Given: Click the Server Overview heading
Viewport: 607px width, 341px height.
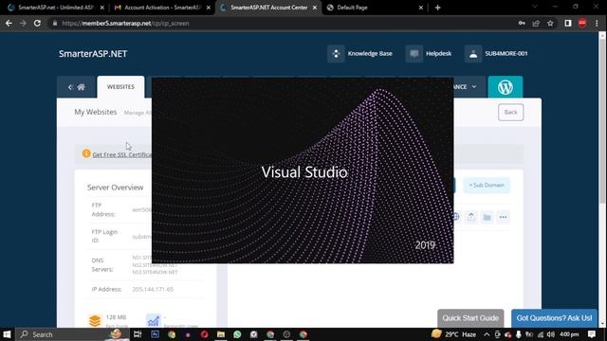Looking at the screenshot, I should (x=116, y=188).
